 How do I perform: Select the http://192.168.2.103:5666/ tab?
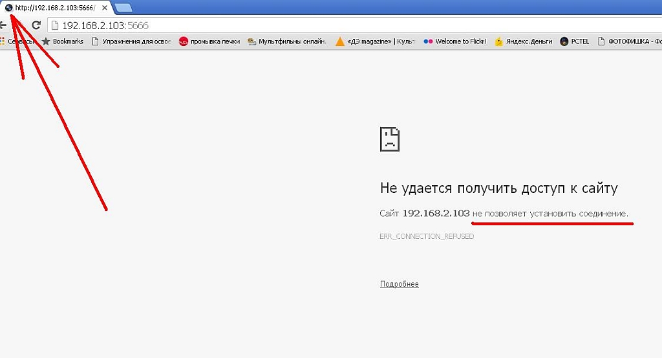56,8
